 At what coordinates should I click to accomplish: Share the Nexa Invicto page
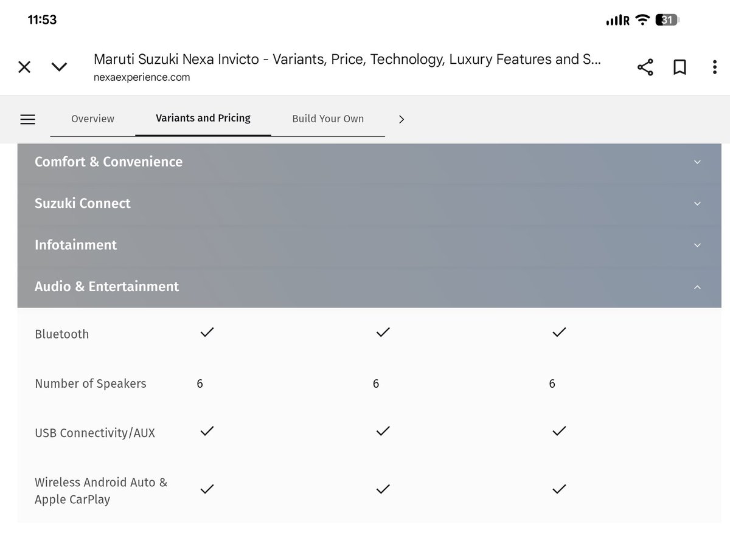click(645, 67)
